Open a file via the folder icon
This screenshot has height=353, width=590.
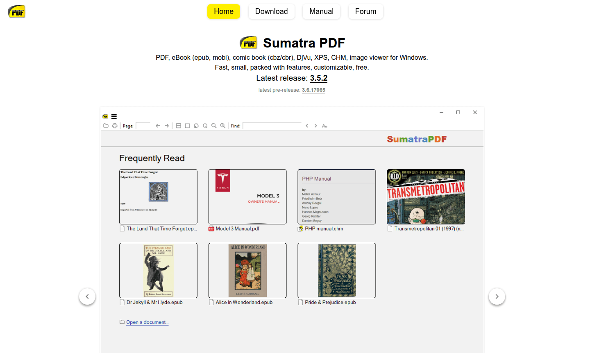pyautogui.click(x=106, y=125)
